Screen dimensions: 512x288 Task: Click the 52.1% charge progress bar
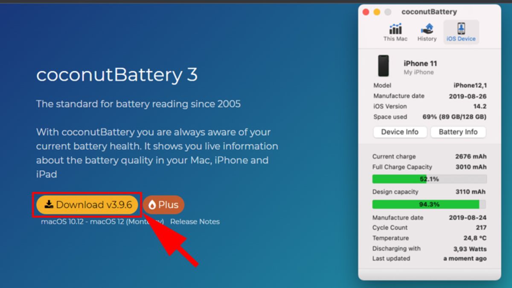coord(429,179)
